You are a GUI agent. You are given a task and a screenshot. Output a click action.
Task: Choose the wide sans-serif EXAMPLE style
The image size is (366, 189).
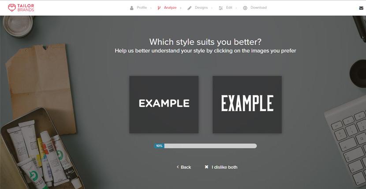(164, 105)
